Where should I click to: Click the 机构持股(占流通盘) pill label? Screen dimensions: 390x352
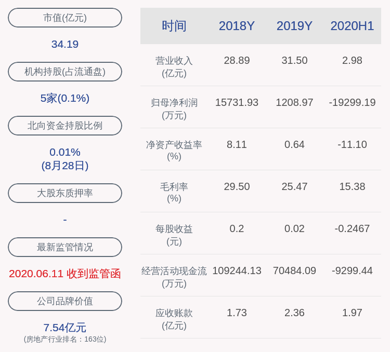(65, 72)
